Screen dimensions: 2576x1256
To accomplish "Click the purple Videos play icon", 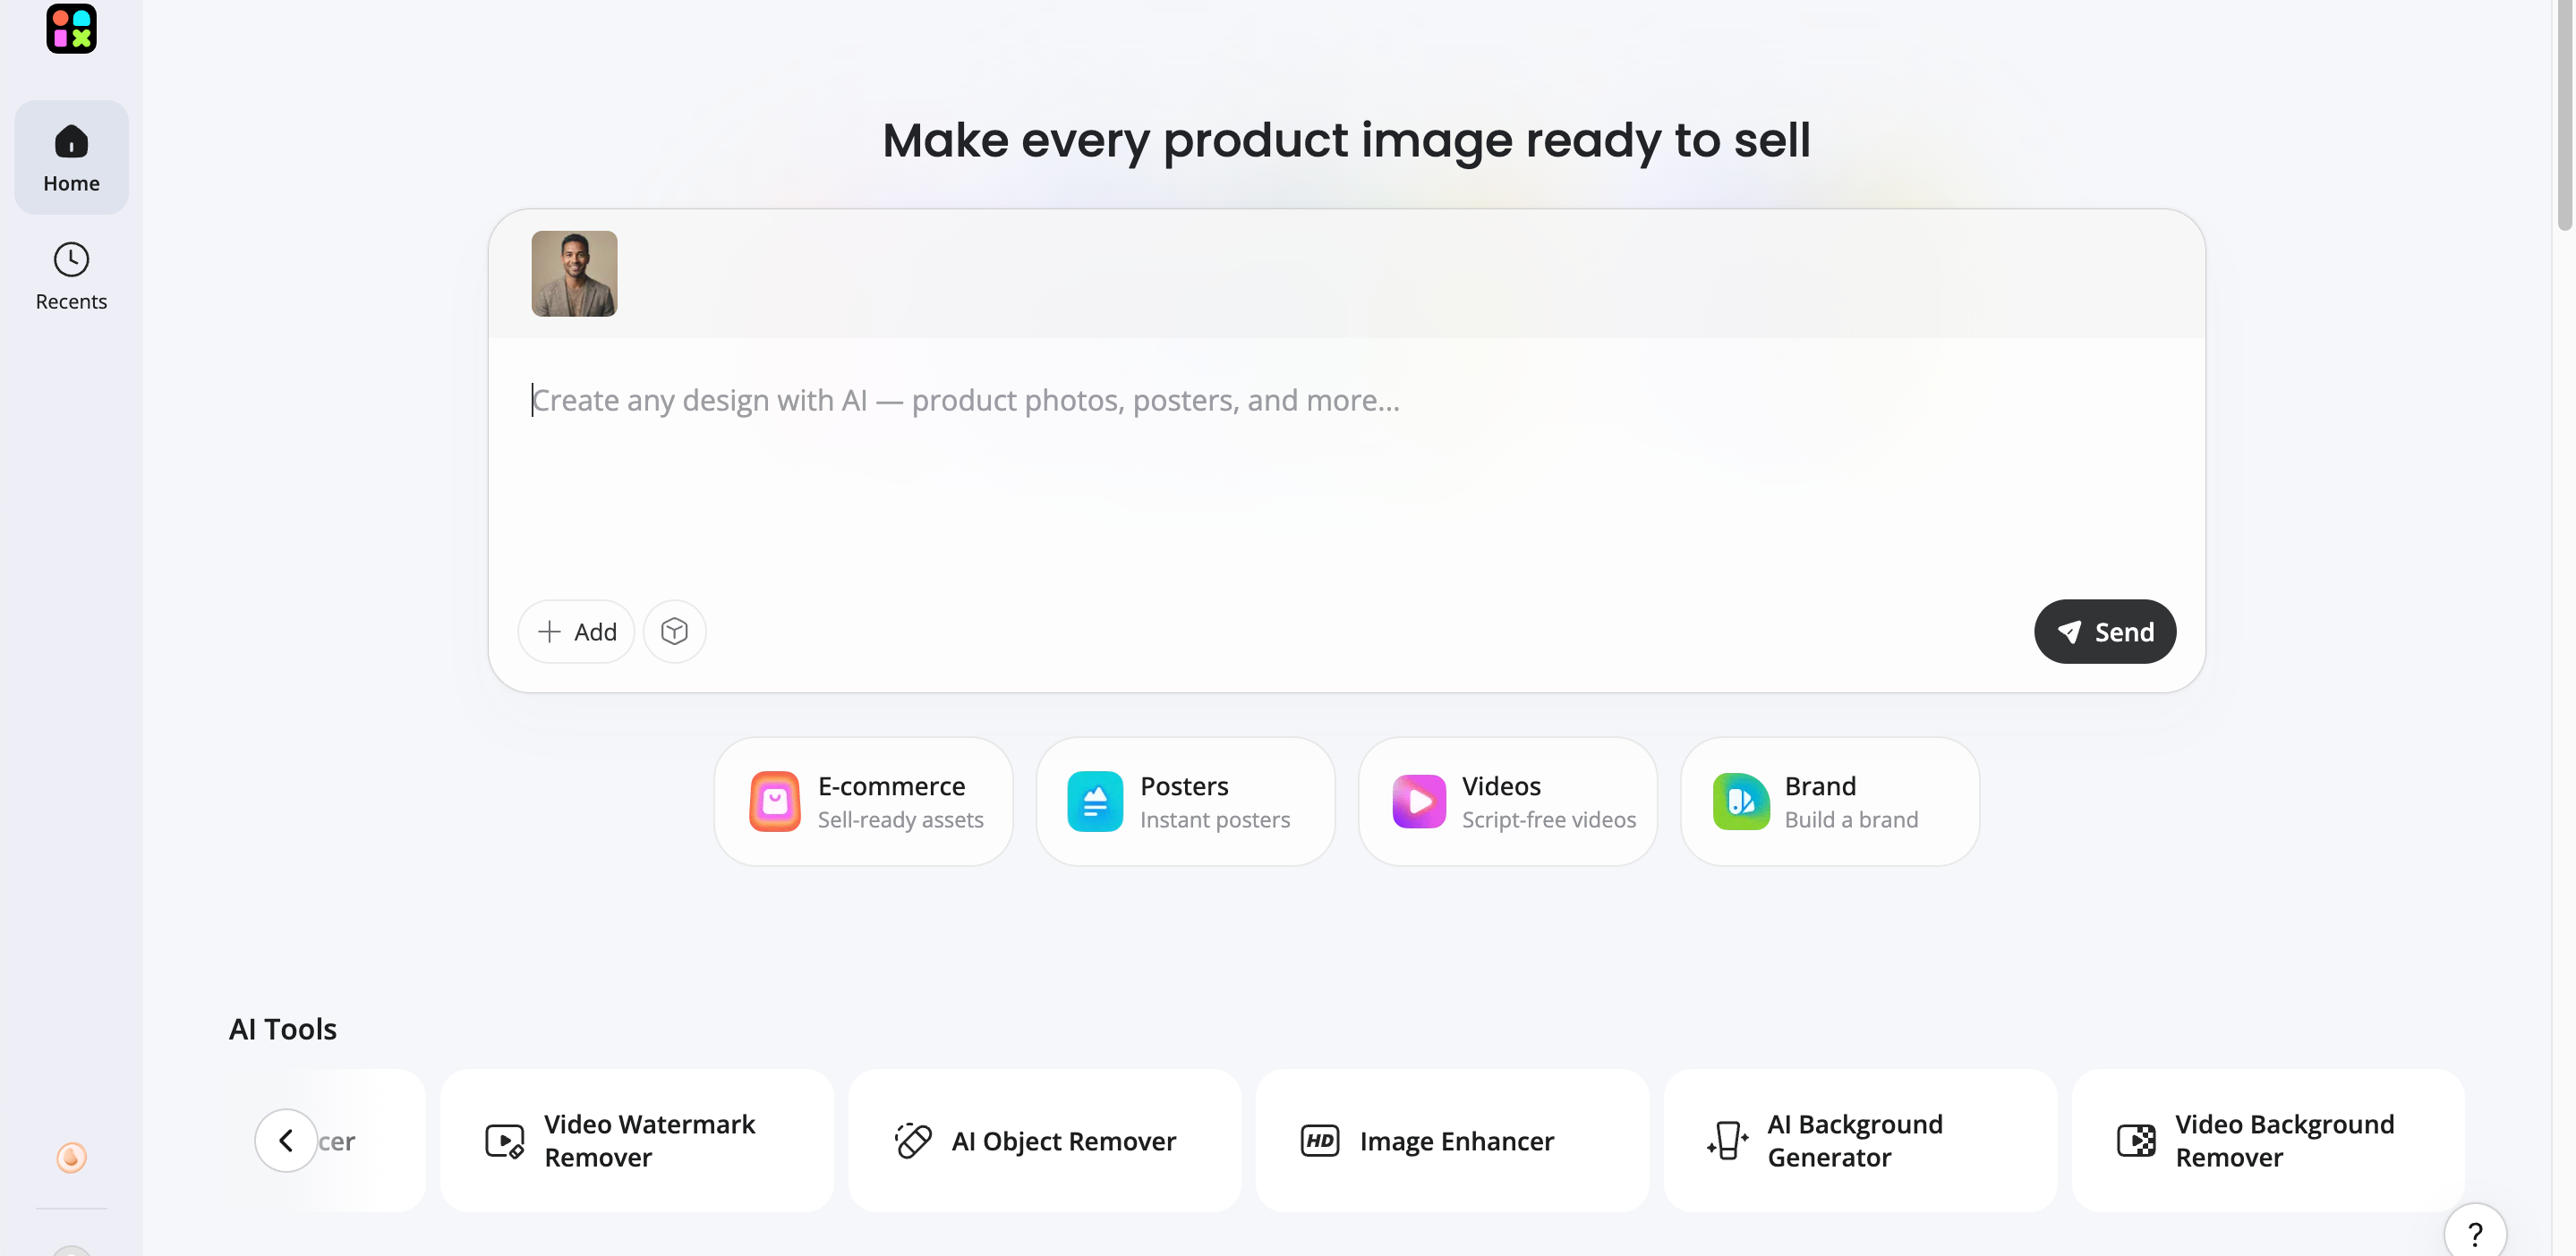I will point(1419,802).
